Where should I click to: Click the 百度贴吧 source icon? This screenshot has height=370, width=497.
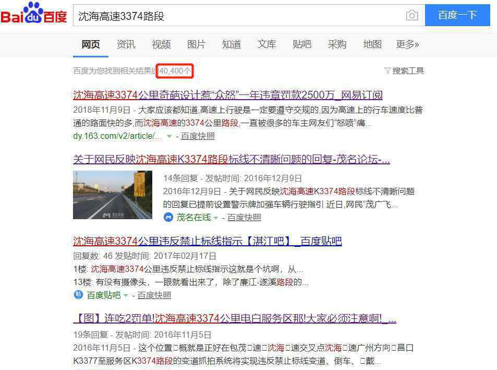[x=78, y=295]
